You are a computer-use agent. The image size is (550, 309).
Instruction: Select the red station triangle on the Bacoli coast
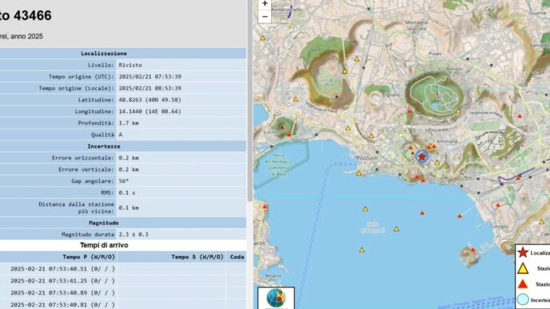(265, 207)
